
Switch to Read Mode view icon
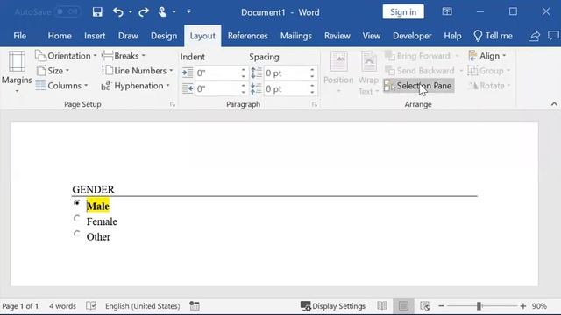click(x=382, y=305)
